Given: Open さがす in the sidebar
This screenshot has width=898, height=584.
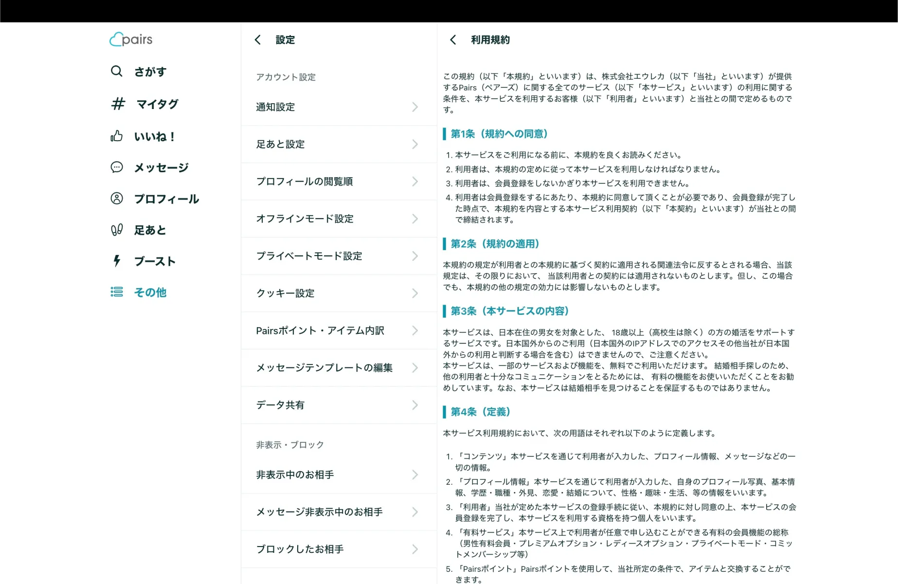Looking at the screenshot, I should [x=150, y=72].
